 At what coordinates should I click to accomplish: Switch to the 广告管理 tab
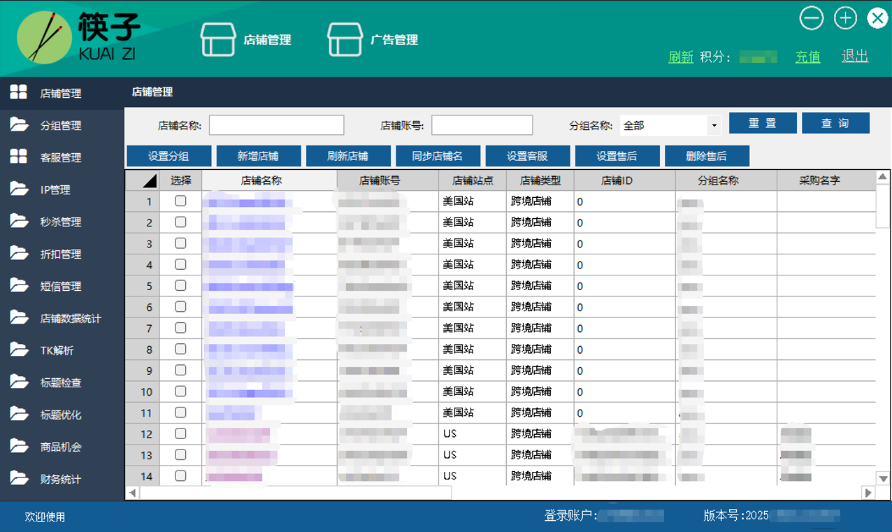click(371, 40)
